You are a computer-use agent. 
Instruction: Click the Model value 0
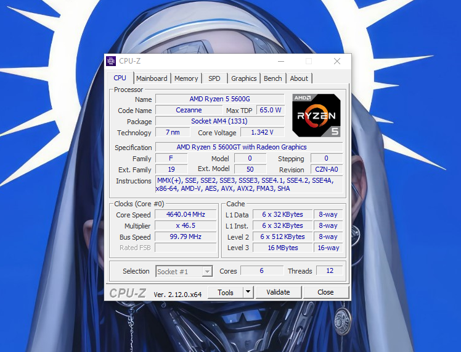coord(250,159)
